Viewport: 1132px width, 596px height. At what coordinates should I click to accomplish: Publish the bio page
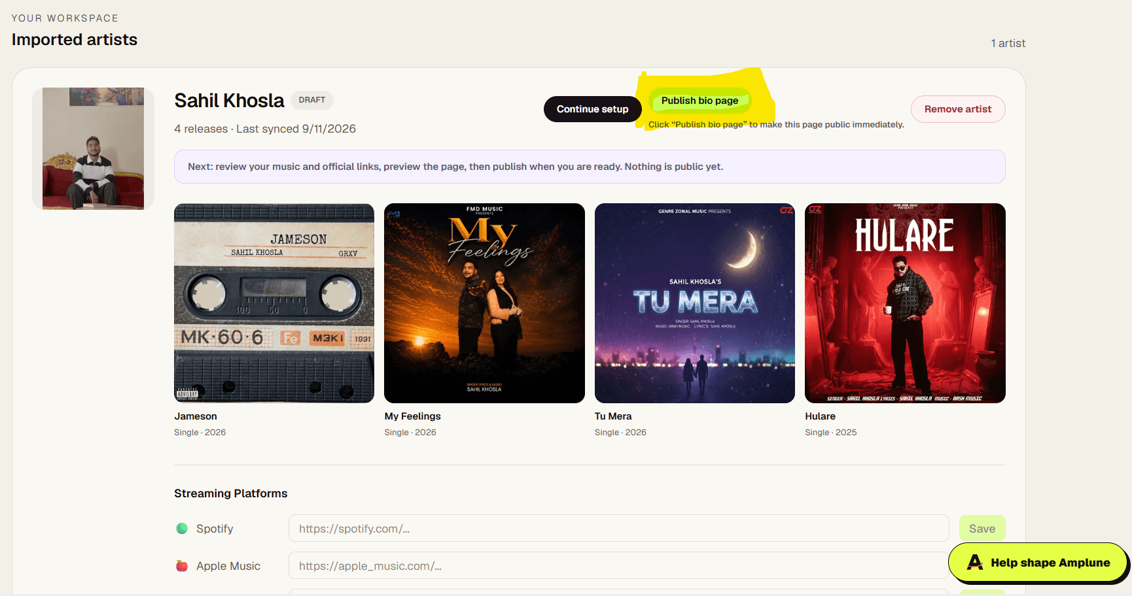pyautogui.click(x=699, y=101)
